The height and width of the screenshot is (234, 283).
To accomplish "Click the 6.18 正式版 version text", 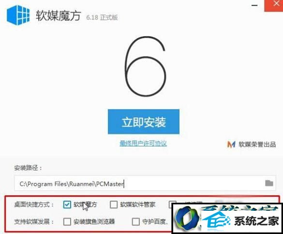I will pos(102,17).
